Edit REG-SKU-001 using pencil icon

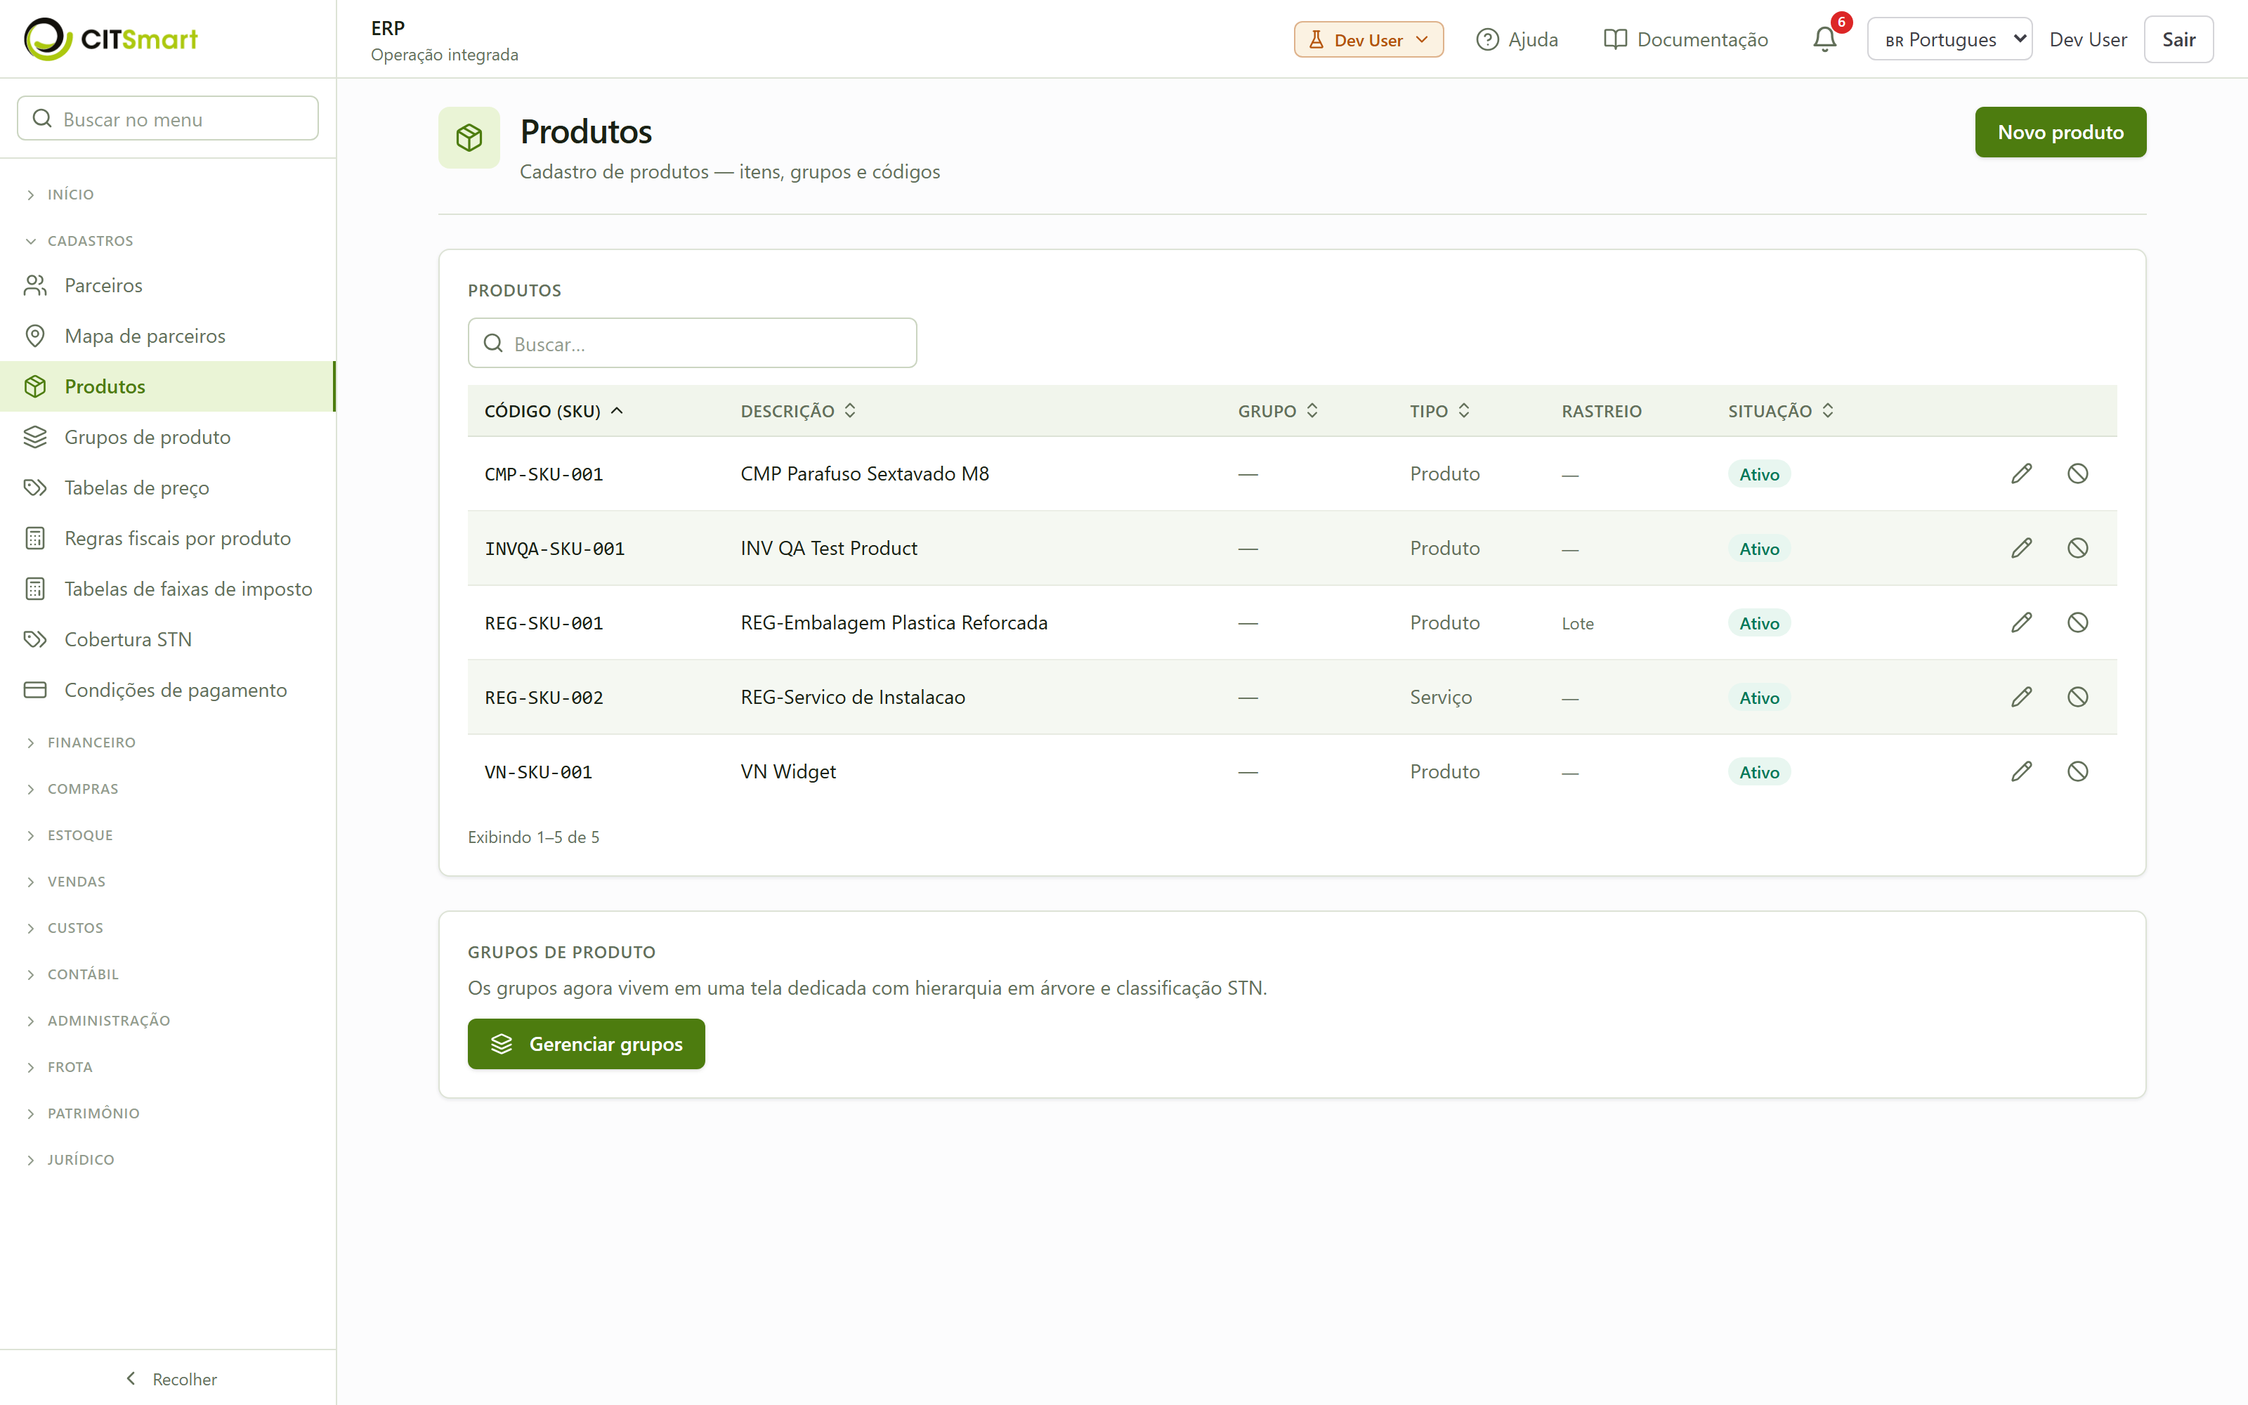point(2021,622)
